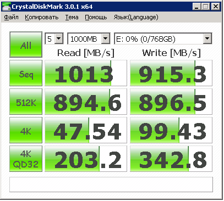224x201 pixels.
Task: Click the Seq write result 915.3
Action: point(171,73)
